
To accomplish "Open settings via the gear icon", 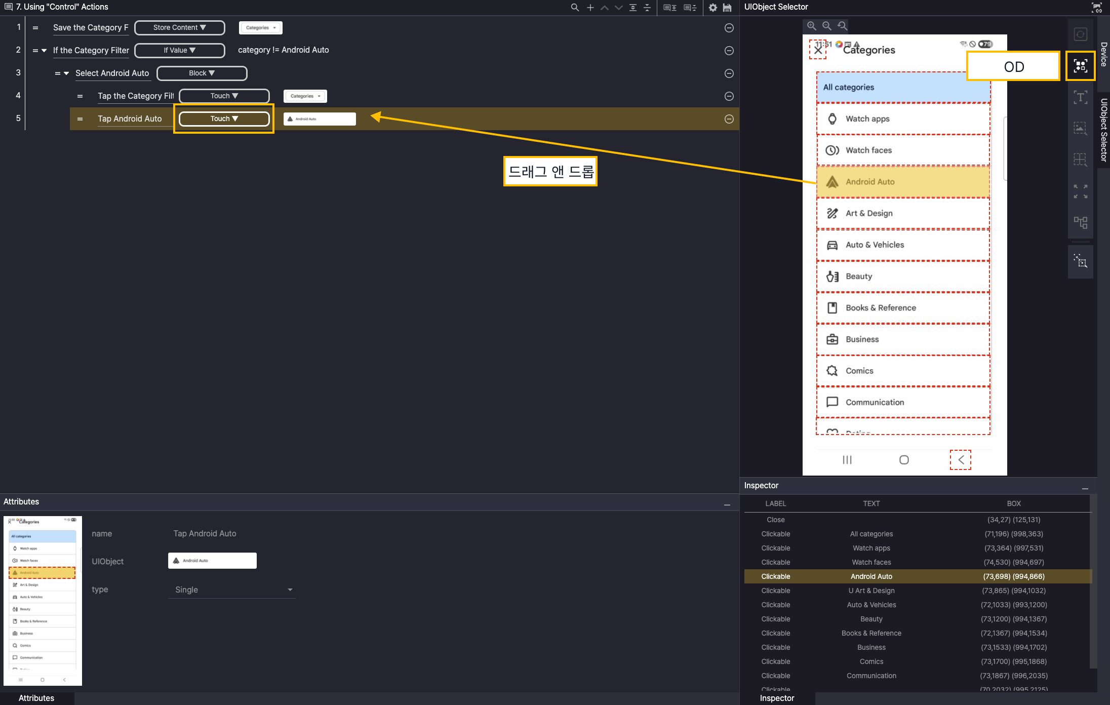I will 712,8.
